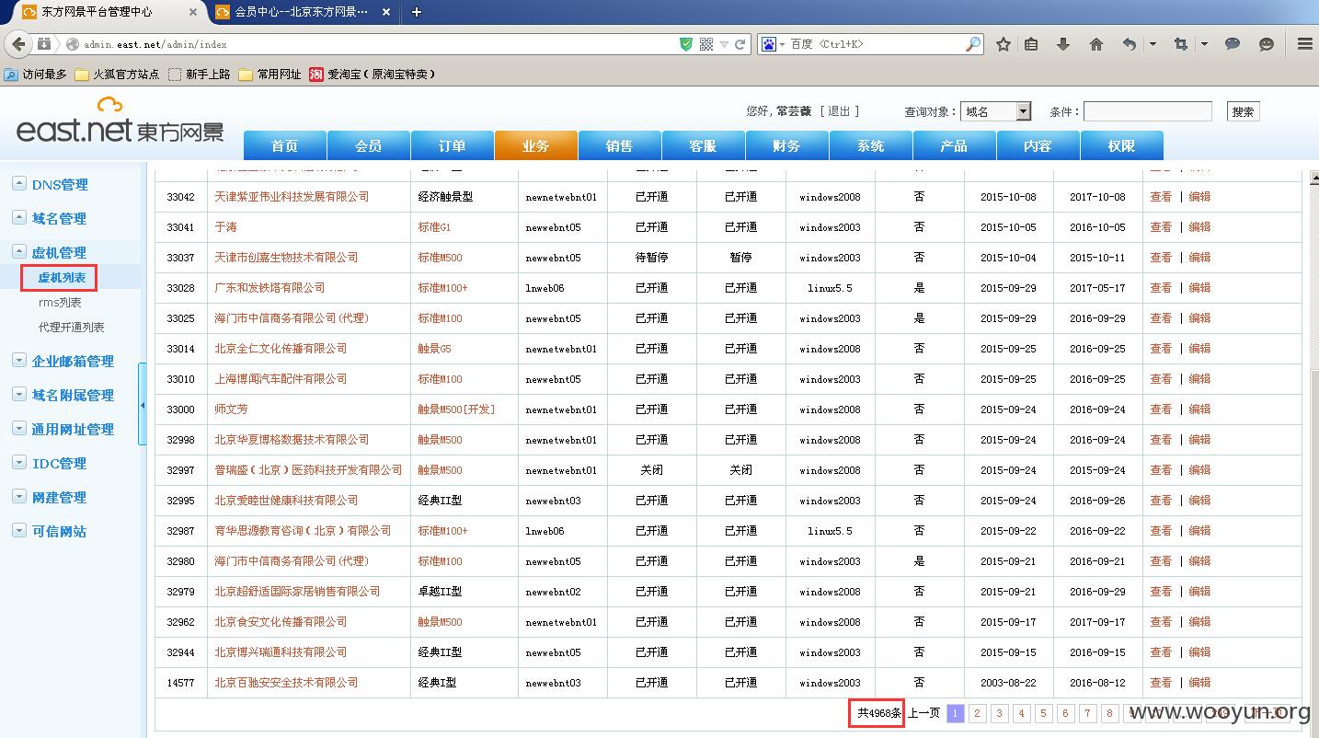Image resolution: width=1319 pixels, height=738 pixels.
Task: Click the crop screenshot toolbar icon
Action: point(1181,44)
